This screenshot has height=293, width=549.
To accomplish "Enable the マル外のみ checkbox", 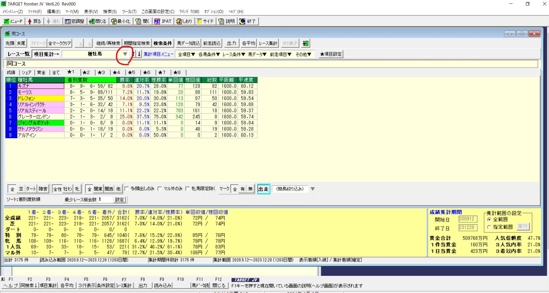I will (x=160, y=189).
